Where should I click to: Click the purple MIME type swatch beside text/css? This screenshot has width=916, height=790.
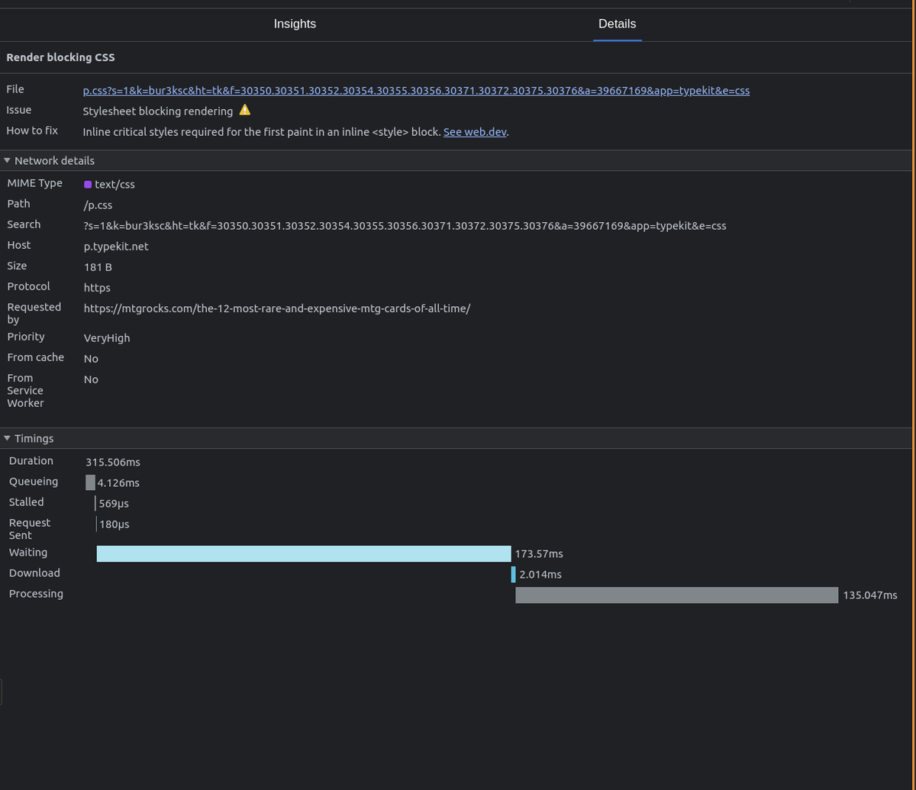(x=88, y=184)
